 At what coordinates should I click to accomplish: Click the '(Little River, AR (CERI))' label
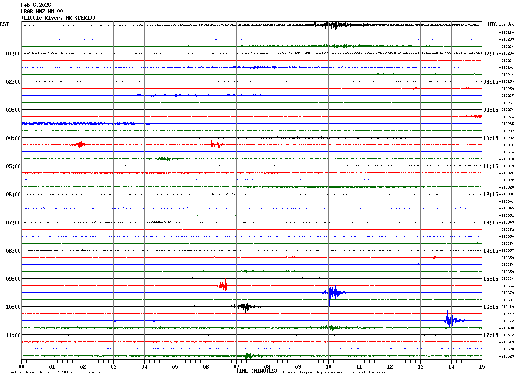point(58,18)
